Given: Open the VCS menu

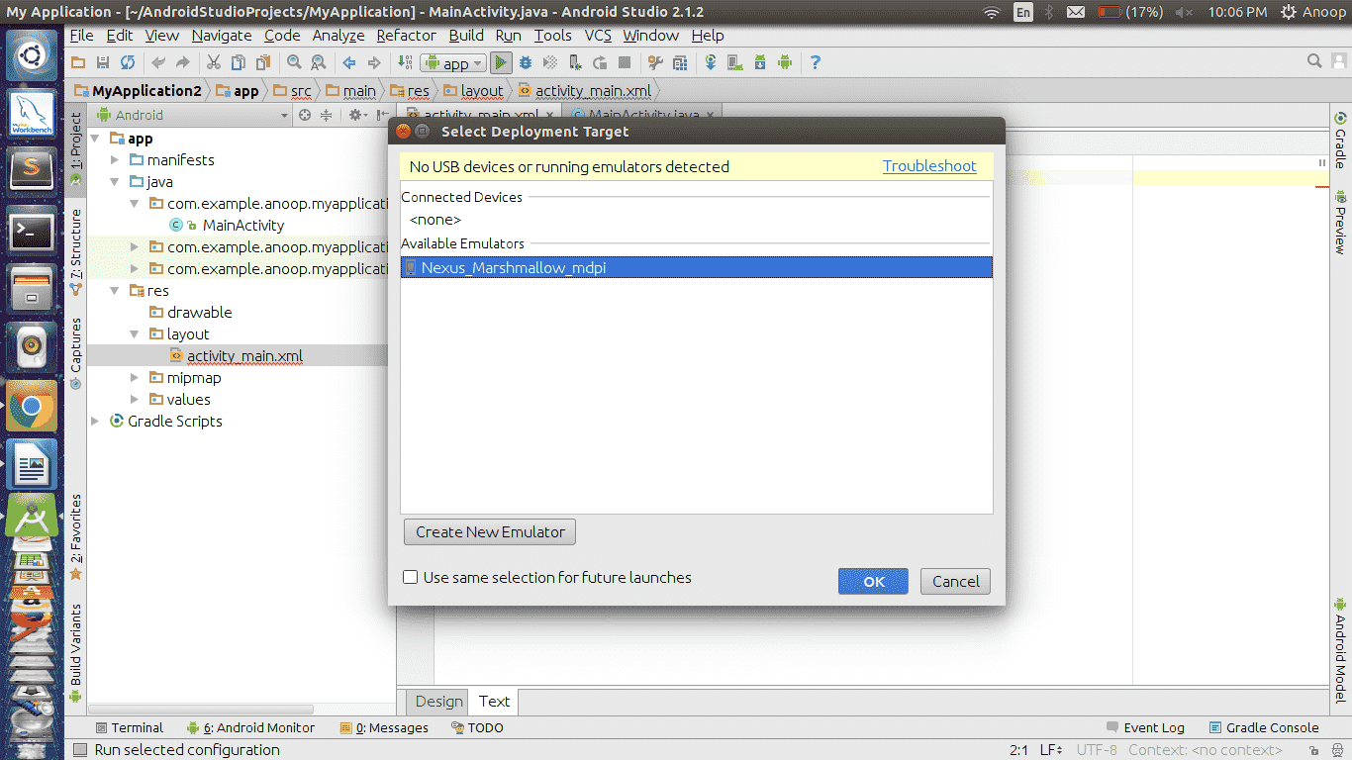Looking at the screenshot, I should (x=598, y=35).
